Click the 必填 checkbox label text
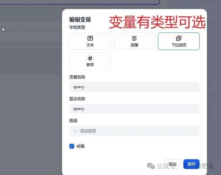Image resolution: width=221 pixels, height=175 pixels. 80,146
